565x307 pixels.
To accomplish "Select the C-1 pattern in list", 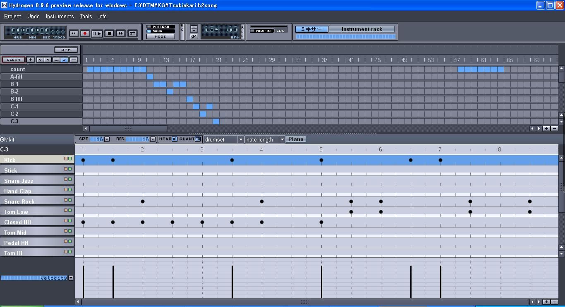I will [41, 106].
